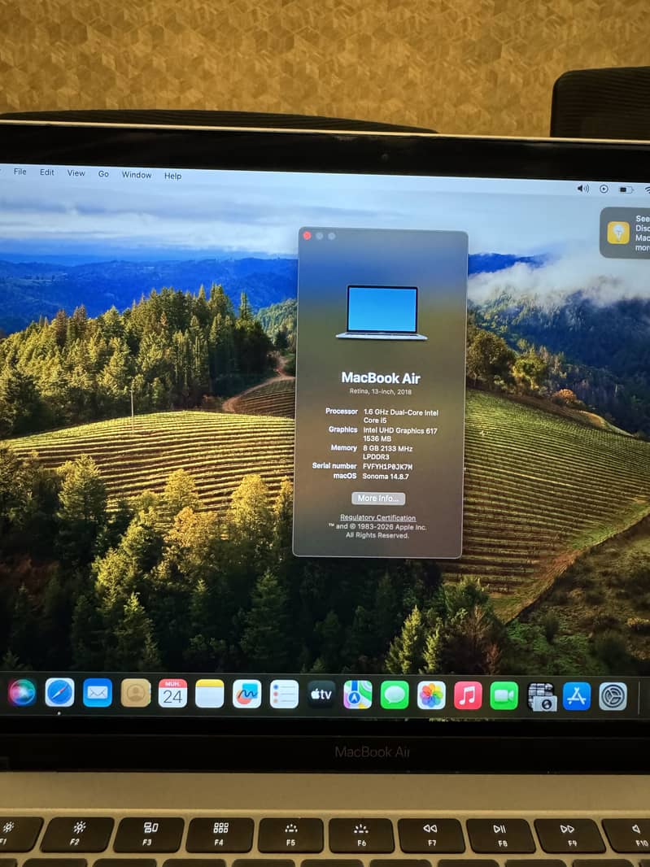Open the Mail app in dock
Image resolution: width=650 pixels, height=867 pixels.
98,693
